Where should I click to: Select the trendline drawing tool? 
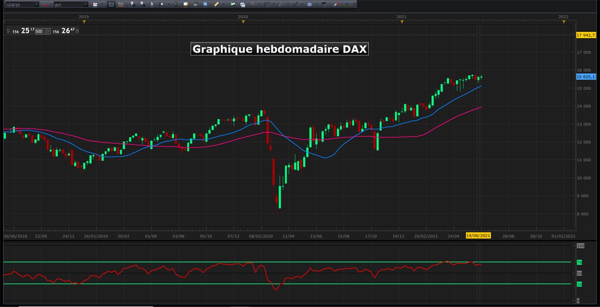295,4
